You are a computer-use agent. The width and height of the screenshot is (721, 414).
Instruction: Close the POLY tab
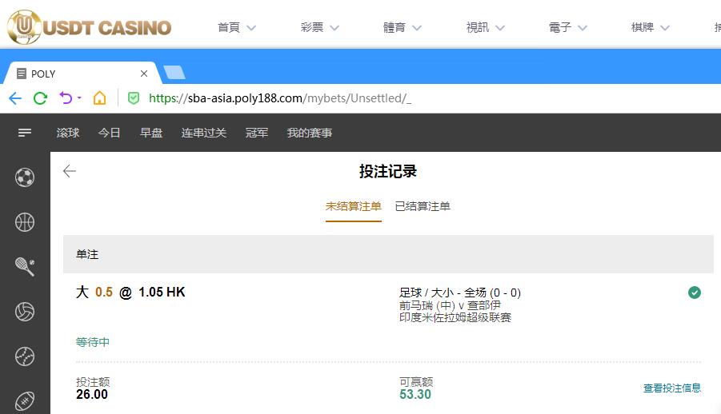coord(144,74)
